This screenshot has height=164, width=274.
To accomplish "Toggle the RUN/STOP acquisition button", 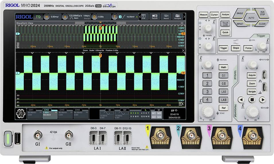I will pos(262,13).
